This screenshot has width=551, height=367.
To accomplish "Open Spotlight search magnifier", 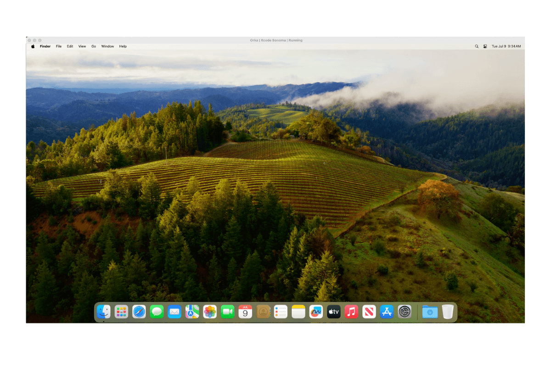I will (477, 46).
